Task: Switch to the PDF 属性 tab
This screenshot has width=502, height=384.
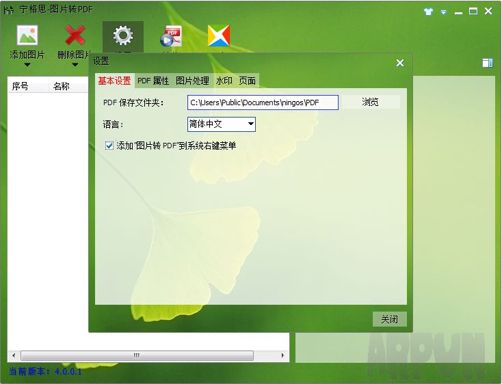Action: pos(153,81)
